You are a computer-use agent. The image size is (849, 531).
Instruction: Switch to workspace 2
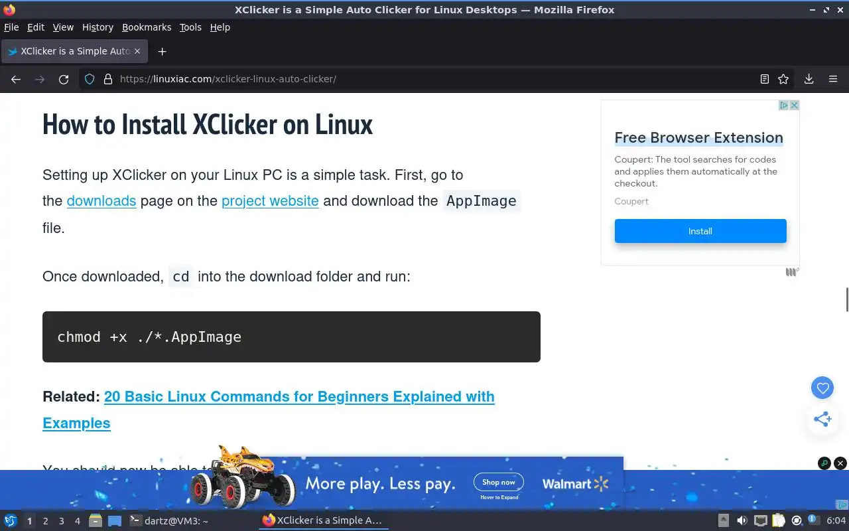pyautogui.click(x=45, y=521)
